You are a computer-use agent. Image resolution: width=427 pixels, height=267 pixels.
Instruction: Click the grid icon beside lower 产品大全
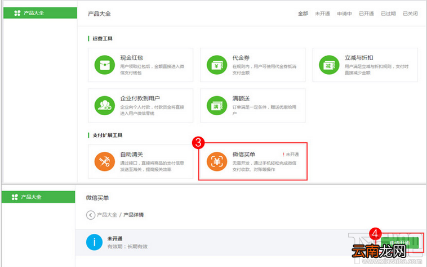pyautogui.click(x=15, y=197)
